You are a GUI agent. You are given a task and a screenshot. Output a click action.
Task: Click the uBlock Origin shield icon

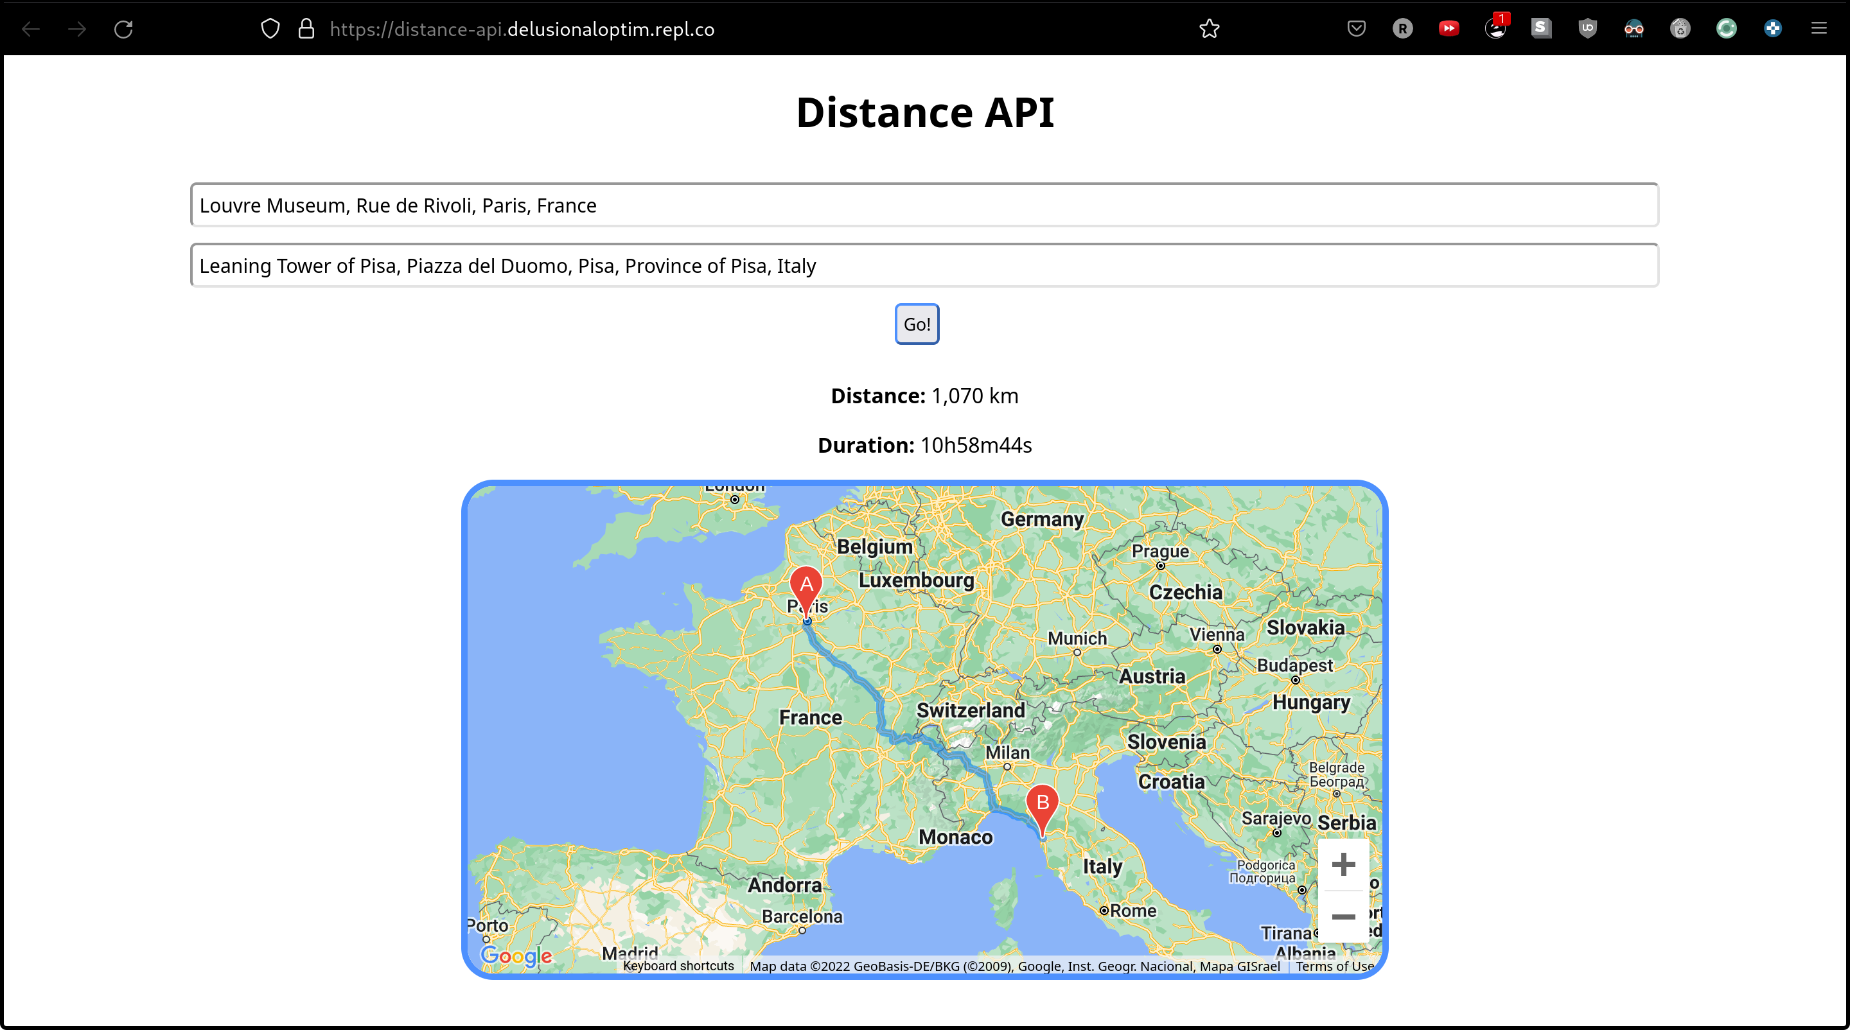pos(1587,29)
